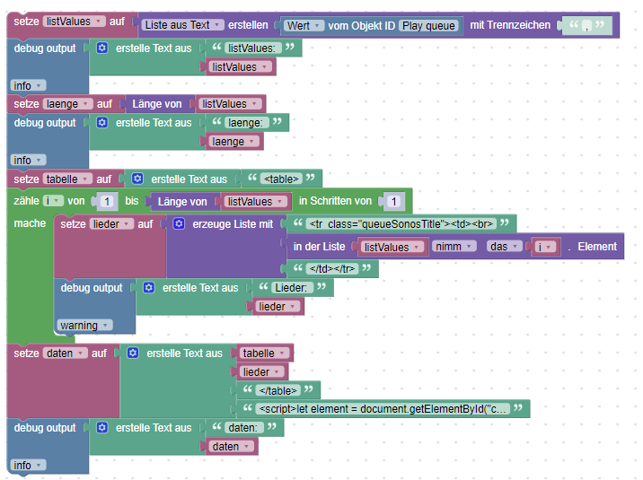Screen dimensions: 643x480
Task: Edit the 'laenge:' text field
Action: (x=247, y=122)
